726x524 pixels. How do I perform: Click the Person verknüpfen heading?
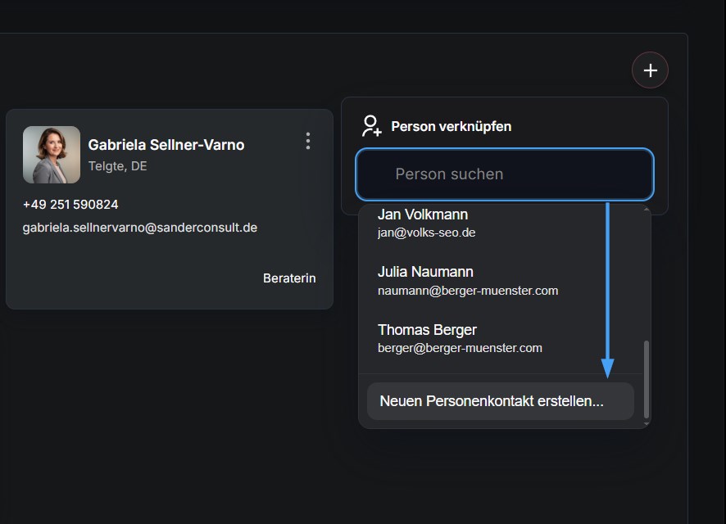(x=451, y=126)
